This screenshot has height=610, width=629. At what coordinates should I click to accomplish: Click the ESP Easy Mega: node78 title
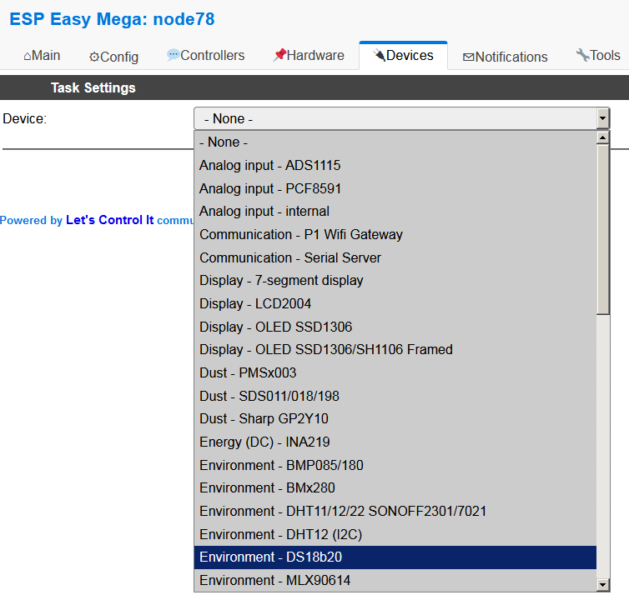[112, 19]
